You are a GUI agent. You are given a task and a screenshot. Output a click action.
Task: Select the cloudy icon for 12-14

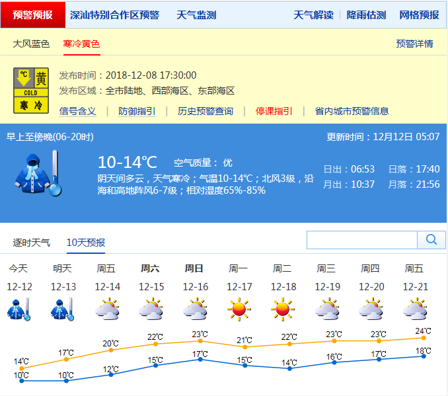106,309
